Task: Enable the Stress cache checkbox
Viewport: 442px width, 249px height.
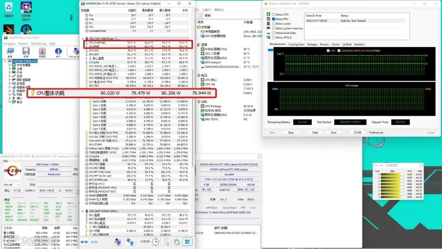Action: tap(273, 24)
